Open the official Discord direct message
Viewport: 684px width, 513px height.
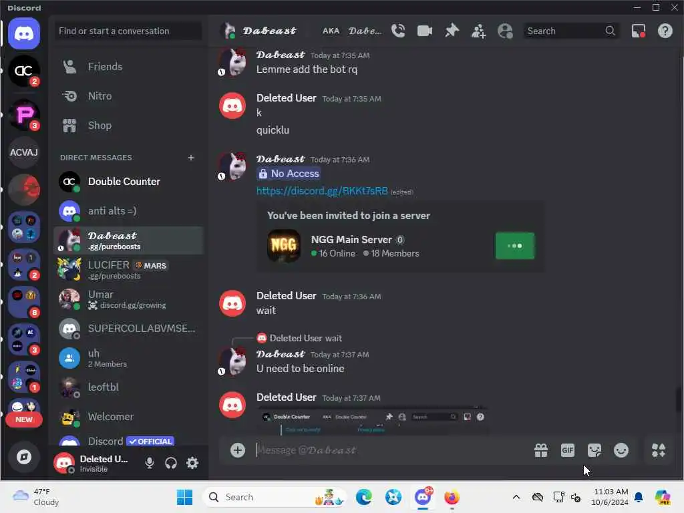click(128, 440)
